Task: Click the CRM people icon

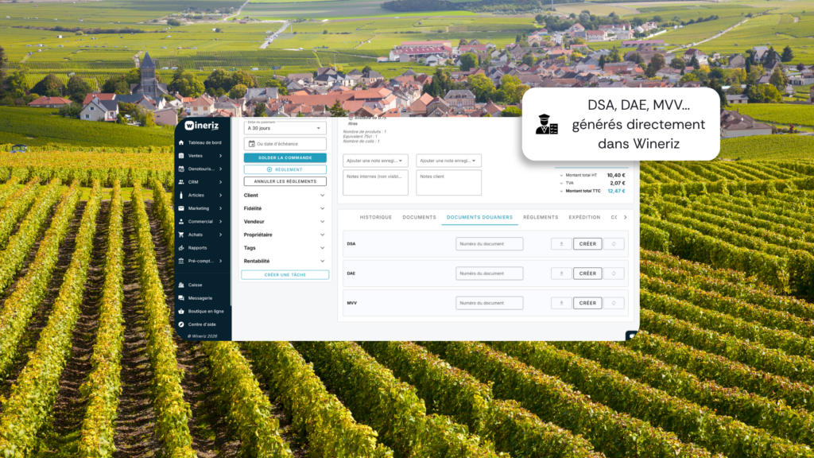Action: click(x=181, y=182)
